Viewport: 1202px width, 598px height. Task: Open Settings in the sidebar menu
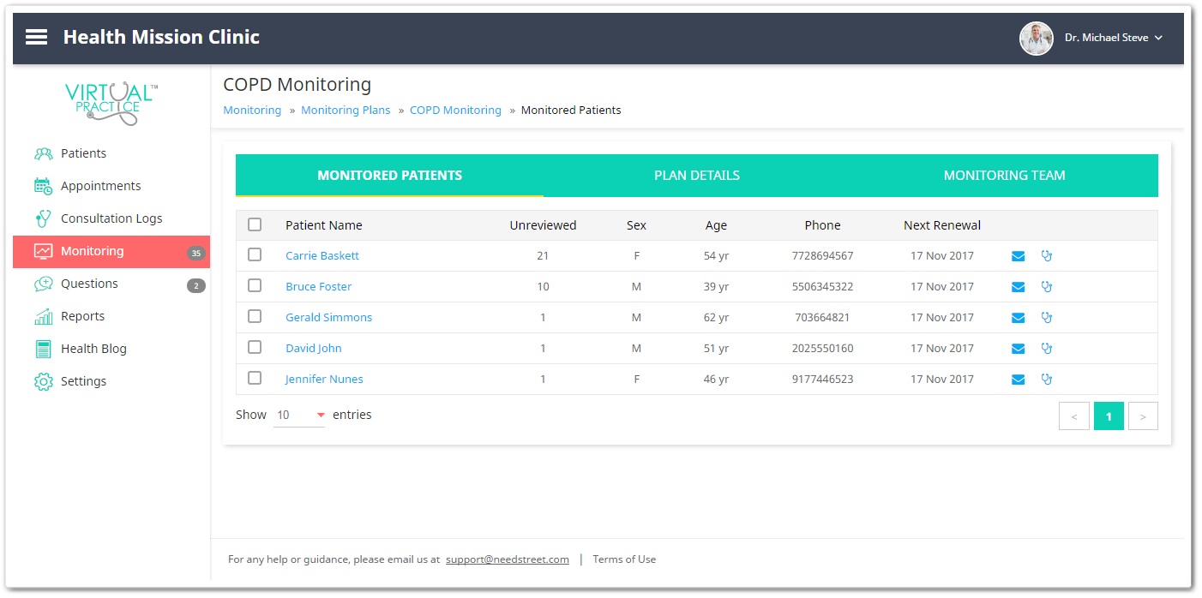[111, 381]
